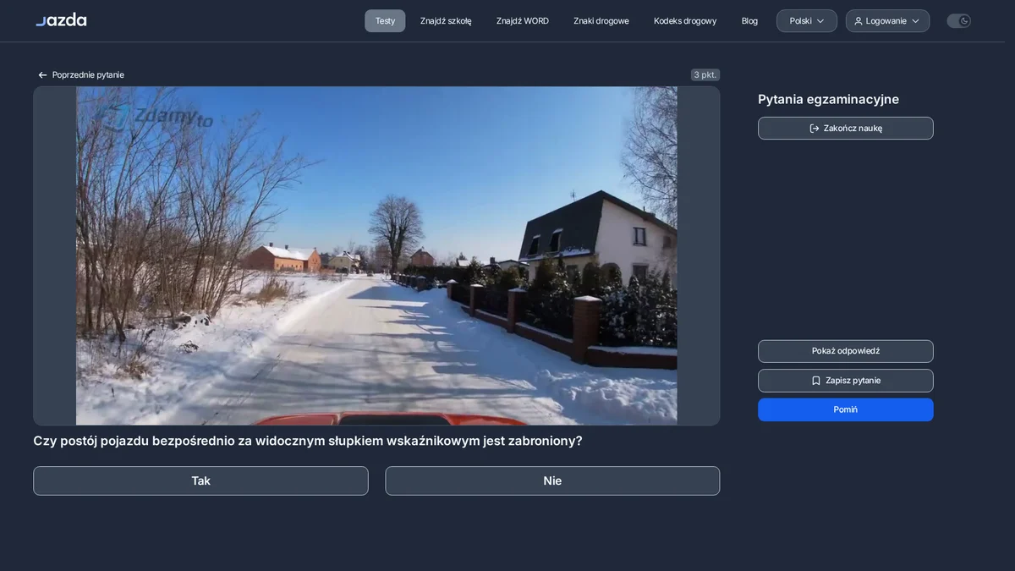Open the Testy tab

coord(385,21)
